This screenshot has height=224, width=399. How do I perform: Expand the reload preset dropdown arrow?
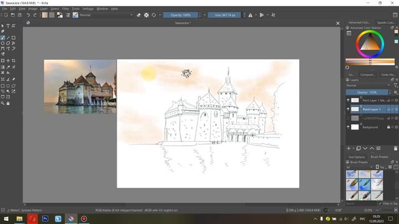pyautogui.click(x=160, y=15)
